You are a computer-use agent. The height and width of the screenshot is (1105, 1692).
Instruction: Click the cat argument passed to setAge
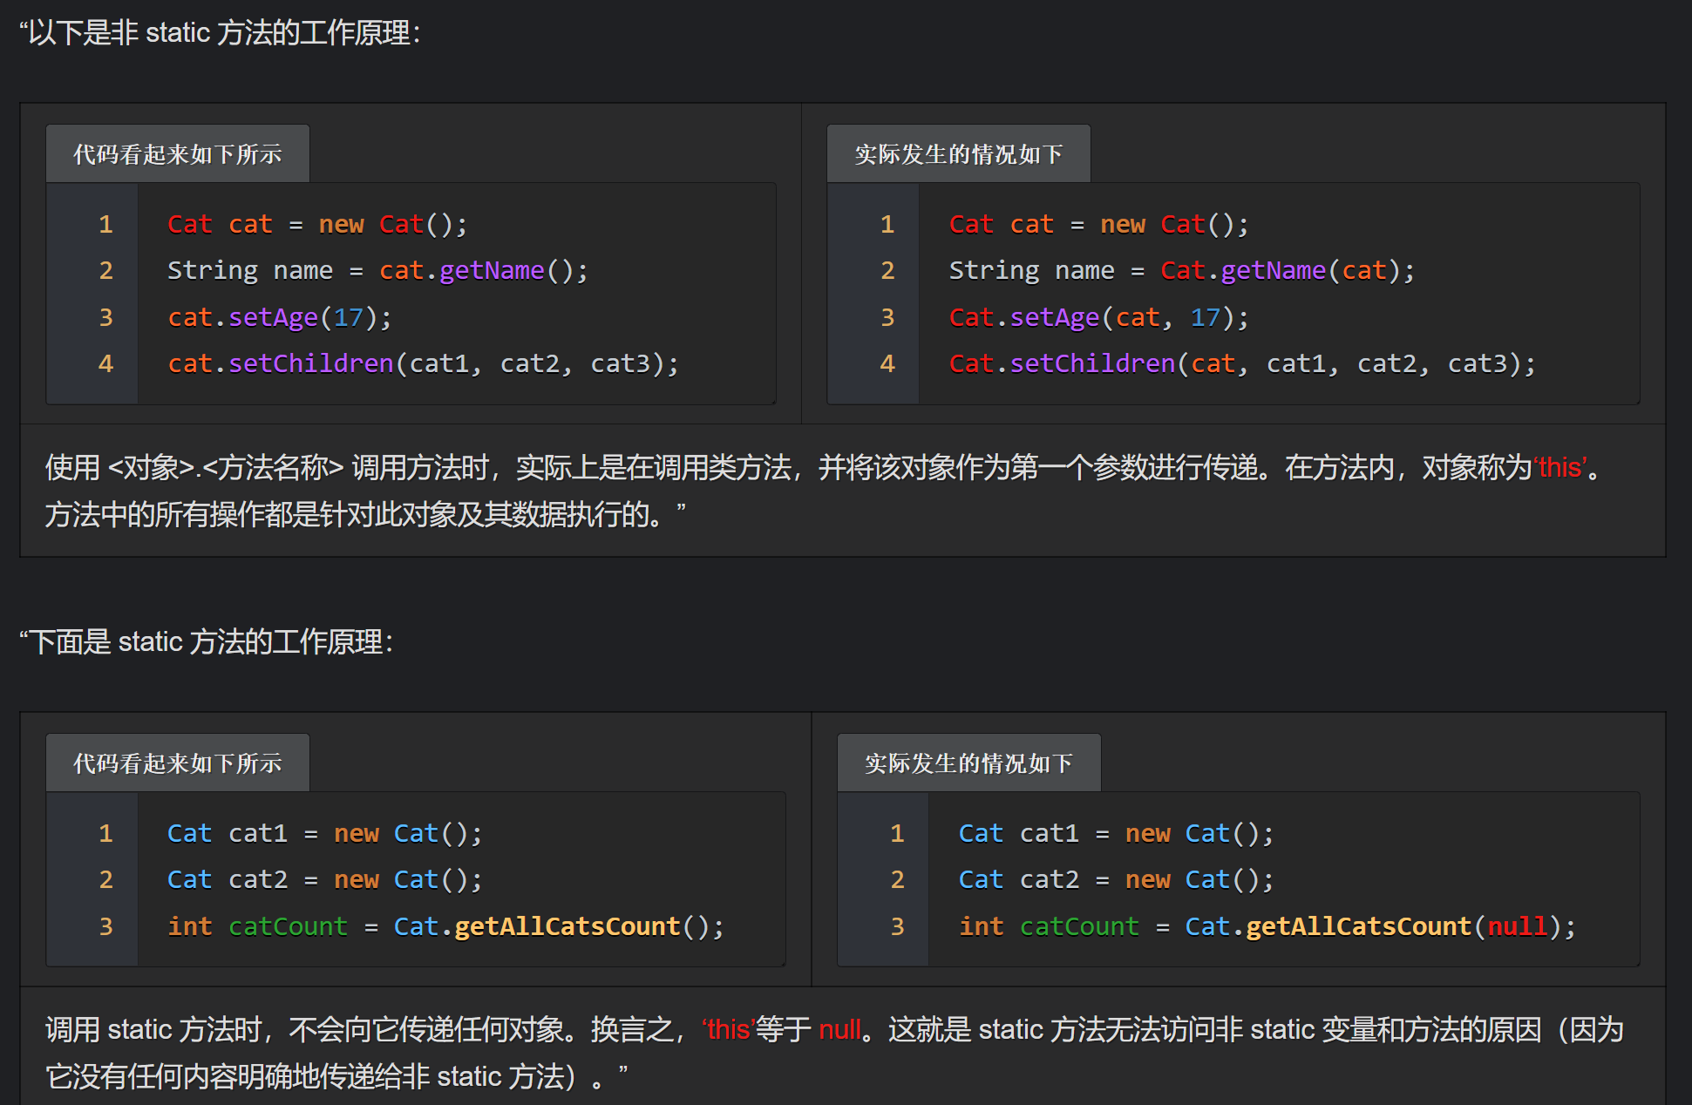[x=1136, y=317]
